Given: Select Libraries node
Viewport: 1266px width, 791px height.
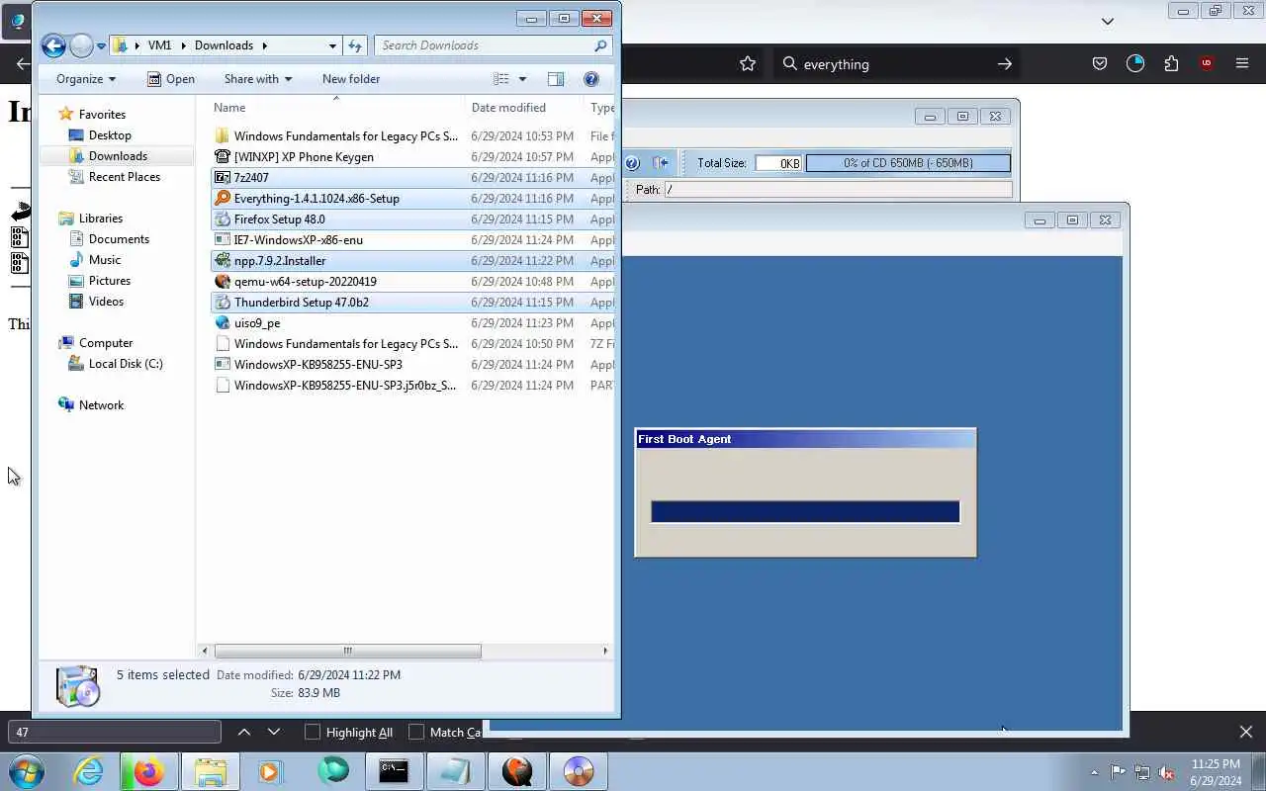Looking at the screenshot, I should tap(101, 219).
